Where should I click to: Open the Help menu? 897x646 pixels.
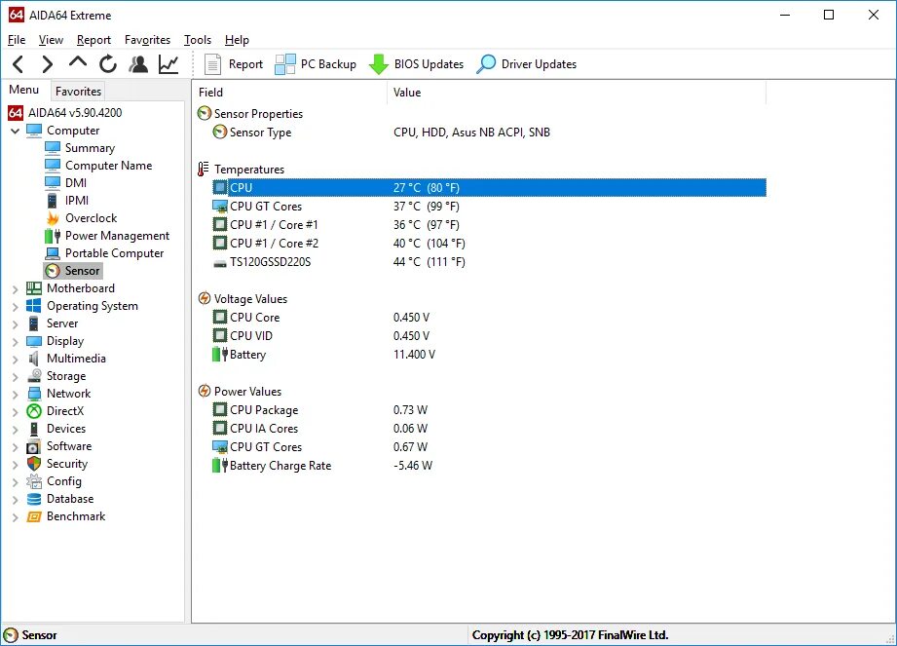coord(237,40)
